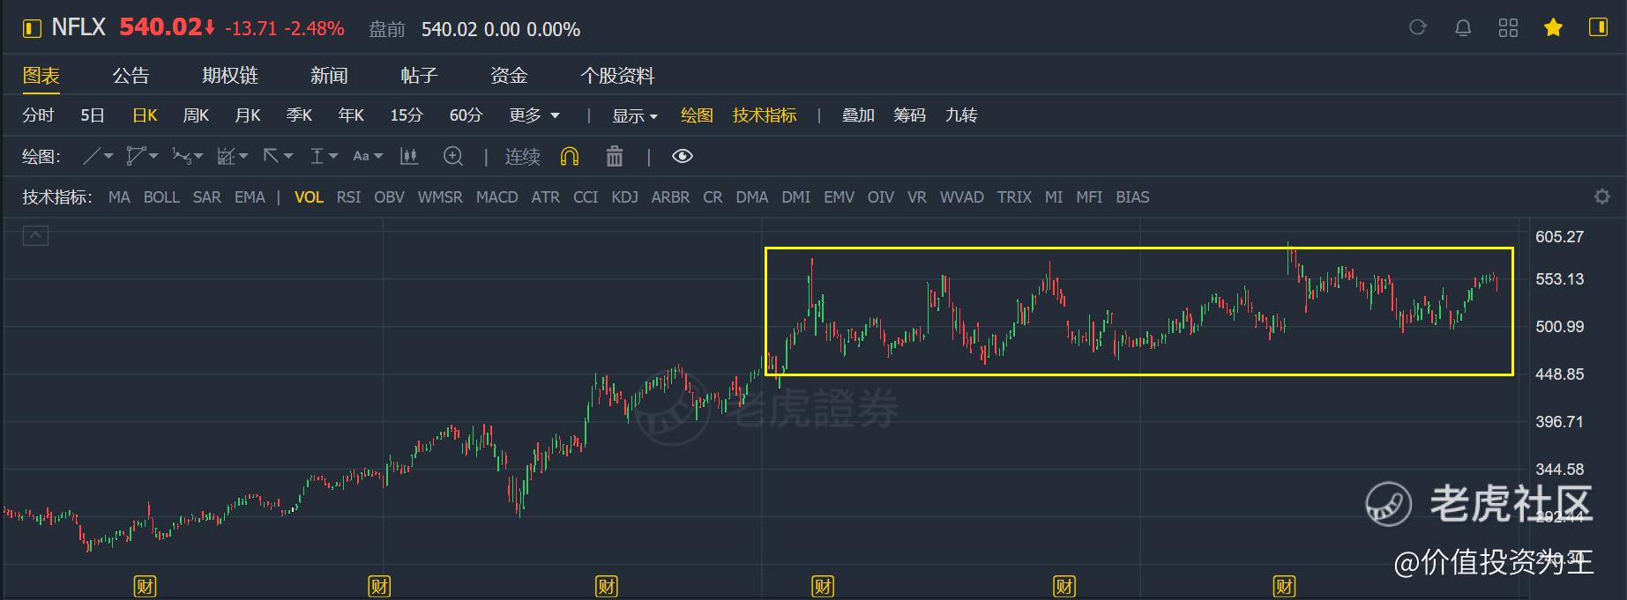This screenshot has width=1627, height=600.
Task: Click the yellow panel icon beside NFLX
Action: pyautogui.click(x=32, y=29)
